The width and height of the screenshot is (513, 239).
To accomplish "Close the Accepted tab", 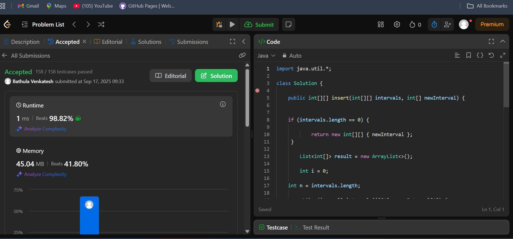I will coord(84,41).
